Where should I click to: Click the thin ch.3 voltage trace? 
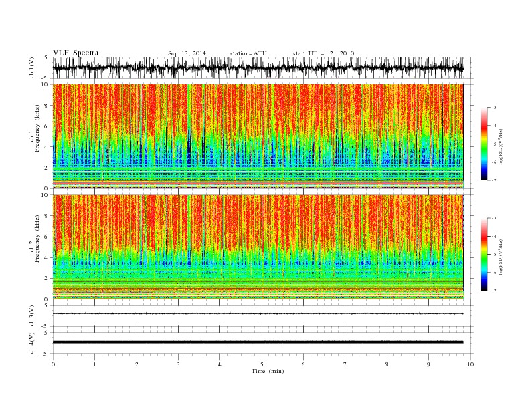258,314
